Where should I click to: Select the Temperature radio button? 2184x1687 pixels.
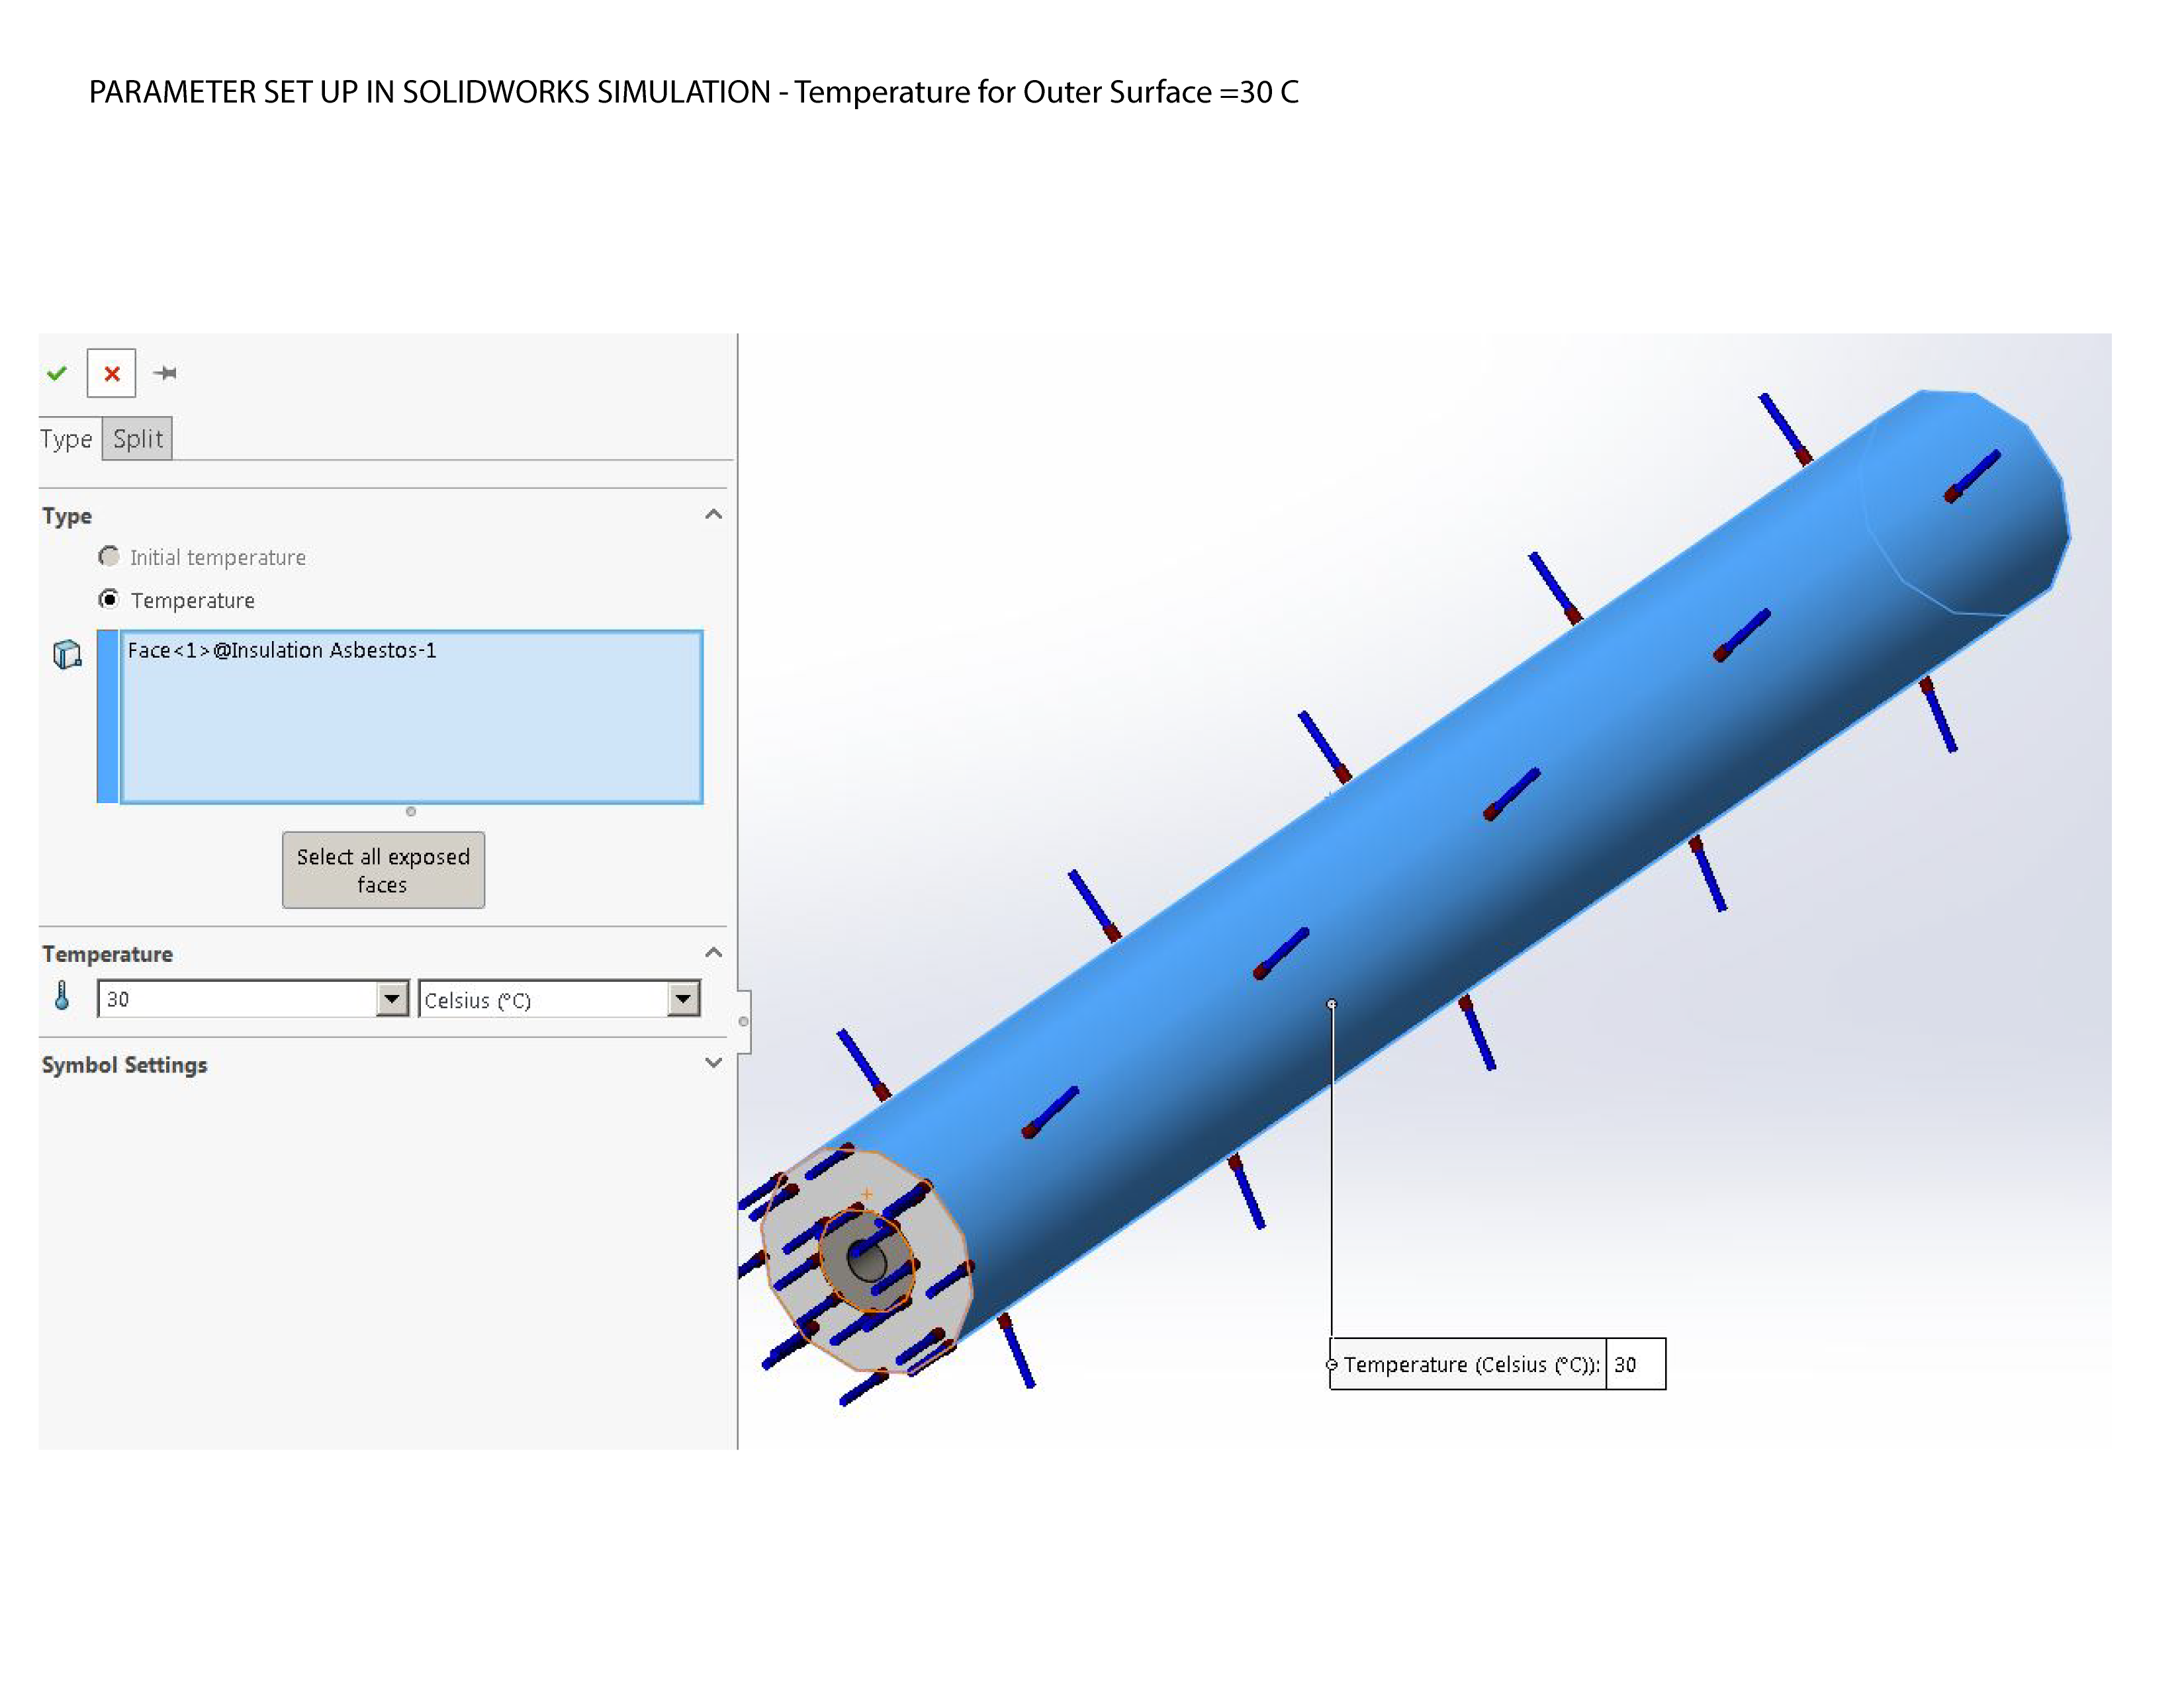109,599
